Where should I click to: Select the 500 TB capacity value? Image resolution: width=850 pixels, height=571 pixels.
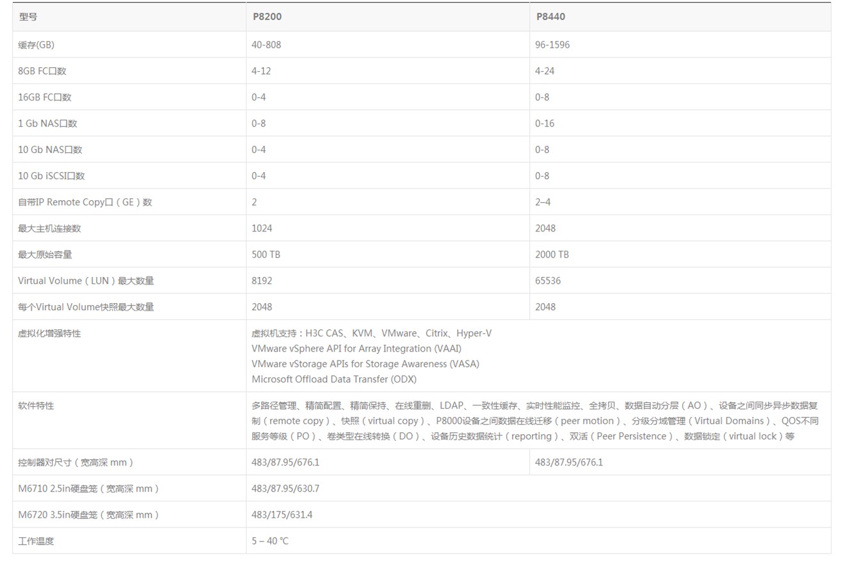click(x=266, y=254)
